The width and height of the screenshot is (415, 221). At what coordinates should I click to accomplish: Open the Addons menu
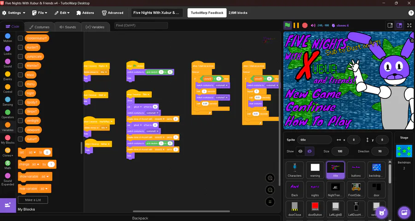point(85,13)
